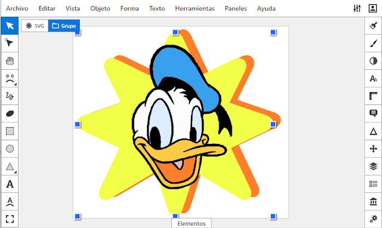Open the Layers stack panel

click(373, 167)
